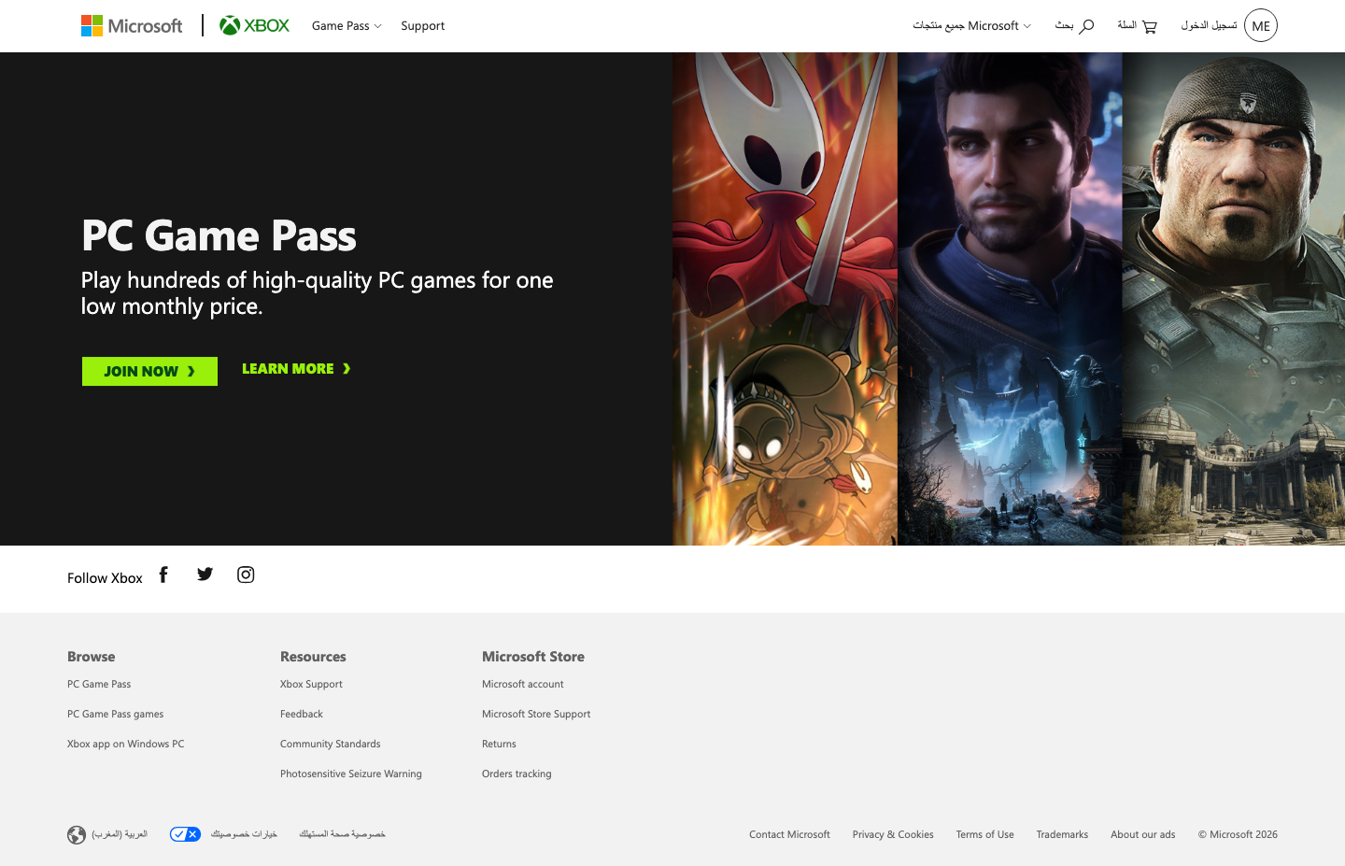Open Returns link
The image size is (1345, 866).
(x=499, y=744)
